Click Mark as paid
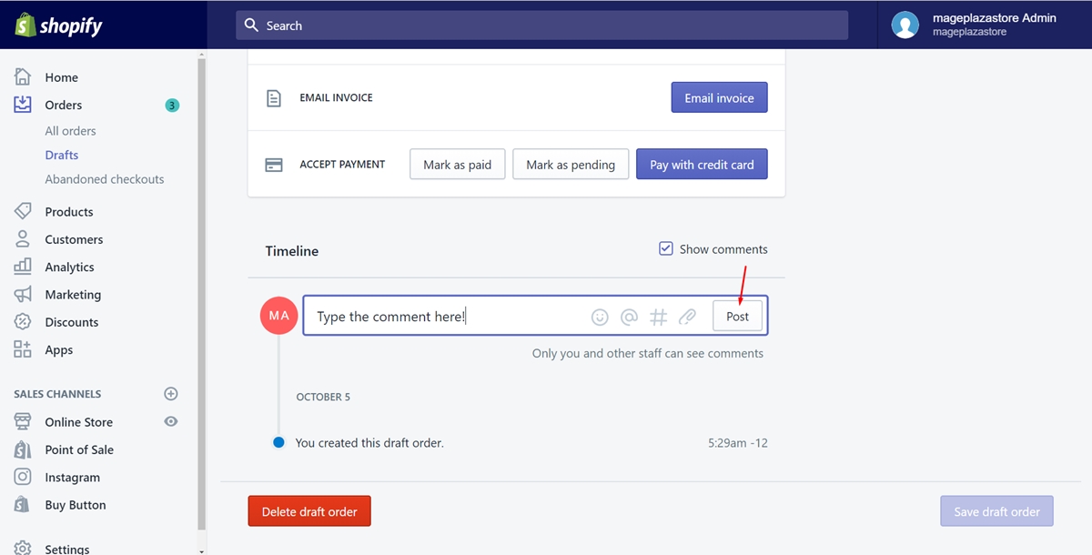Screen dimensions: 1092x555 pyautogui.click(x=458, y=164)
